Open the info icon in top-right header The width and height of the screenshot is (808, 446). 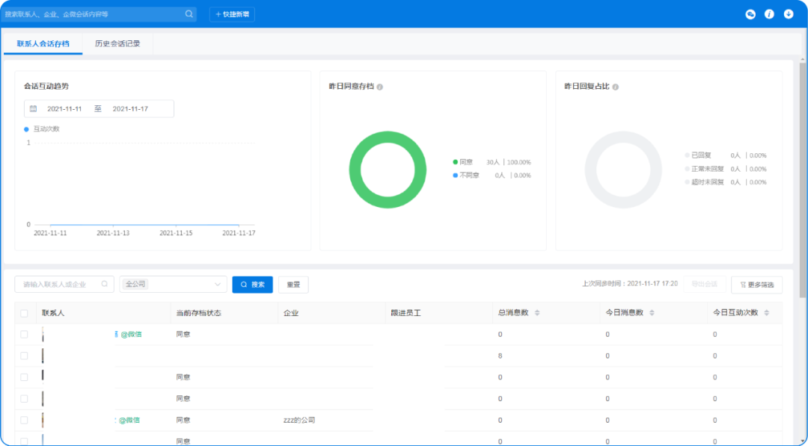click(769, 14)
